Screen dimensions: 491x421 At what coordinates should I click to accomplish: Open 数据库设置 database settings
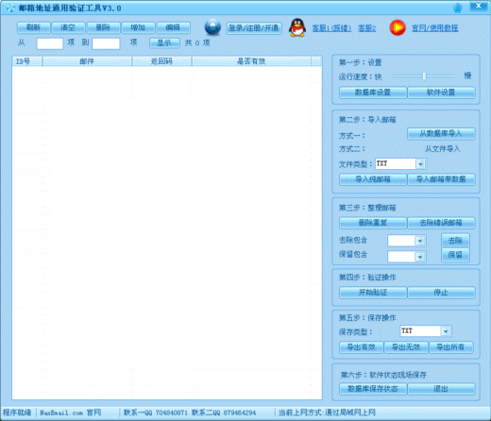[x=373, y=93]
